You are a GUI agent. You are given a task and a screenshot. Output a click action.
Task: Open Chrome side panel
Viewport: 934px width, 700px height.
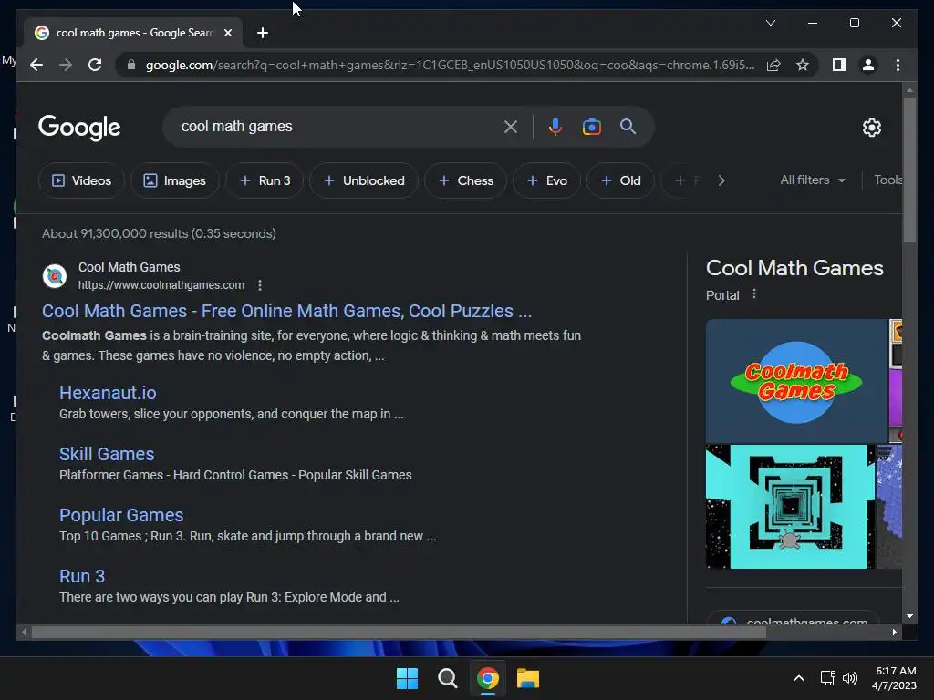(839, 65)
